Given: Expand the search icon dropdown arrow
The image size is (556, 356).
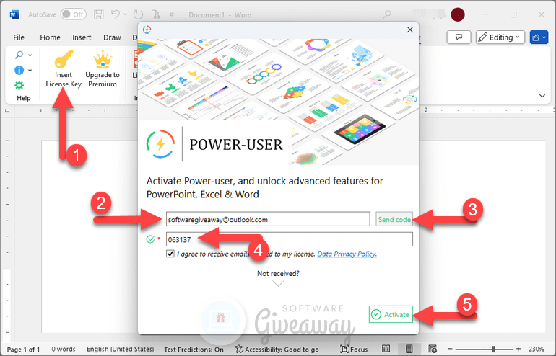Looking at the screenshot, I should coord(30,55).
